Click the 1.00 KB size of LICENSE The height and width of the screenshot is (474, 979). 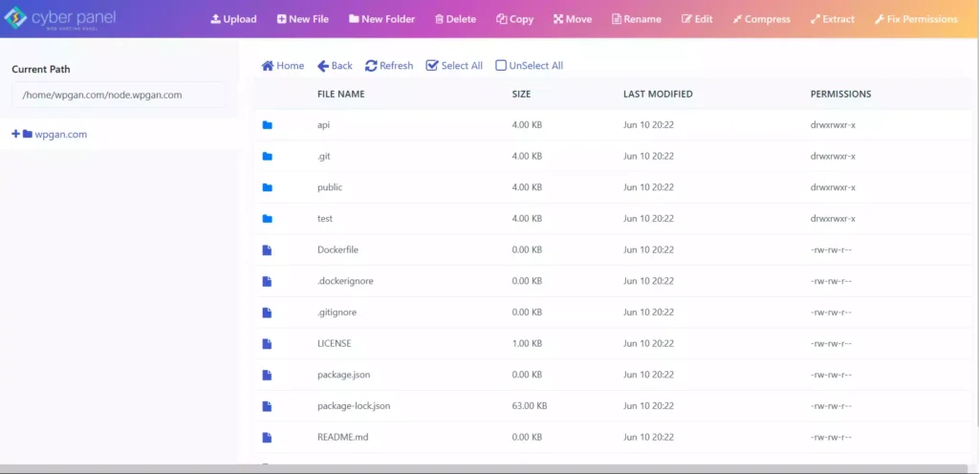(x=527, y=344)
